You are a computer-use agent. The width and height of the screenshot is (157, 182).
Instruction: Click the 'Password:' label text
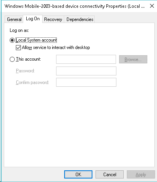(25, 71)
